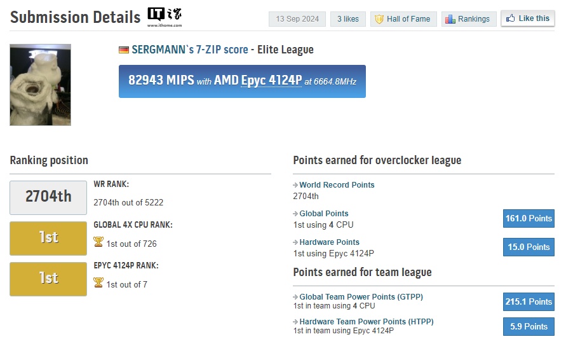
Task: Click the trophy icon beside 1st out of 726
Action: click(x=98, y=242)
